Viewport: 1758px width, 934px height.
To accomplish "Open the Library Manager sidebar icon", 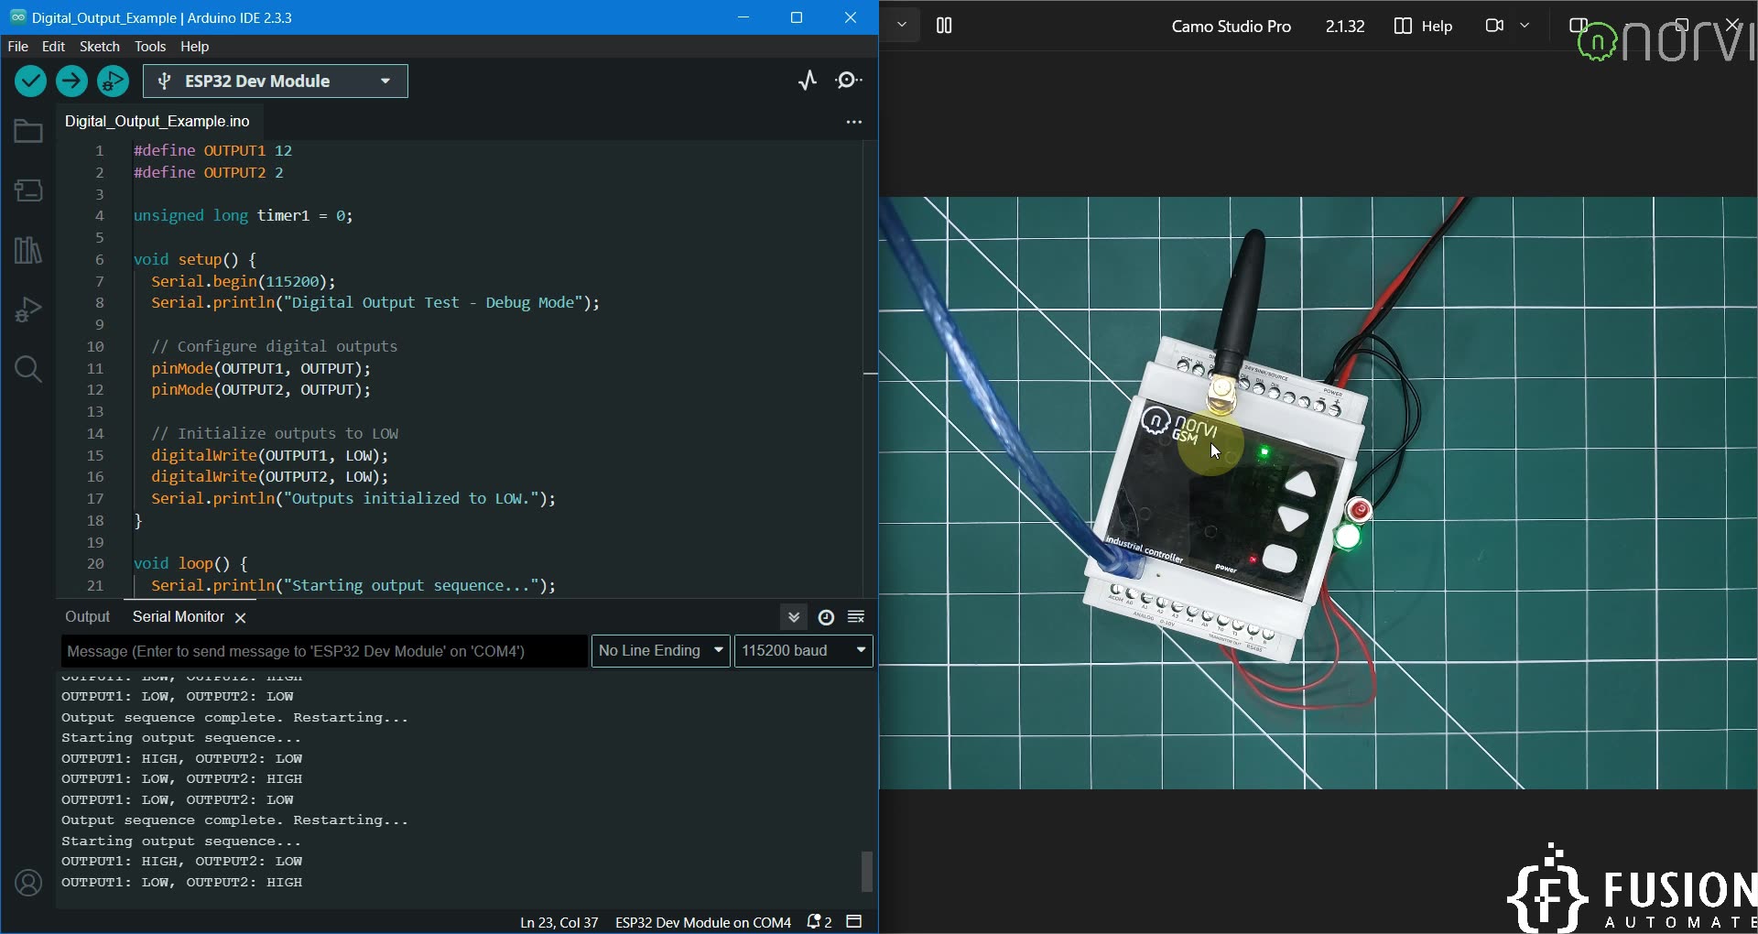I will pos(28,250).
